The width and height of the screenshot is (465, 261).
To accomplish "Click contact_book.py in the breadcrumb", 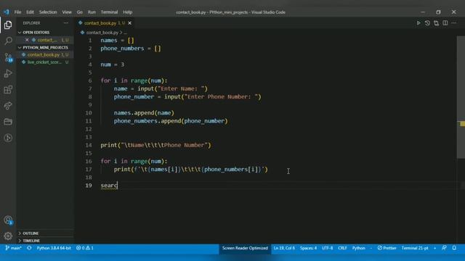I will click(x=102, y=32).
